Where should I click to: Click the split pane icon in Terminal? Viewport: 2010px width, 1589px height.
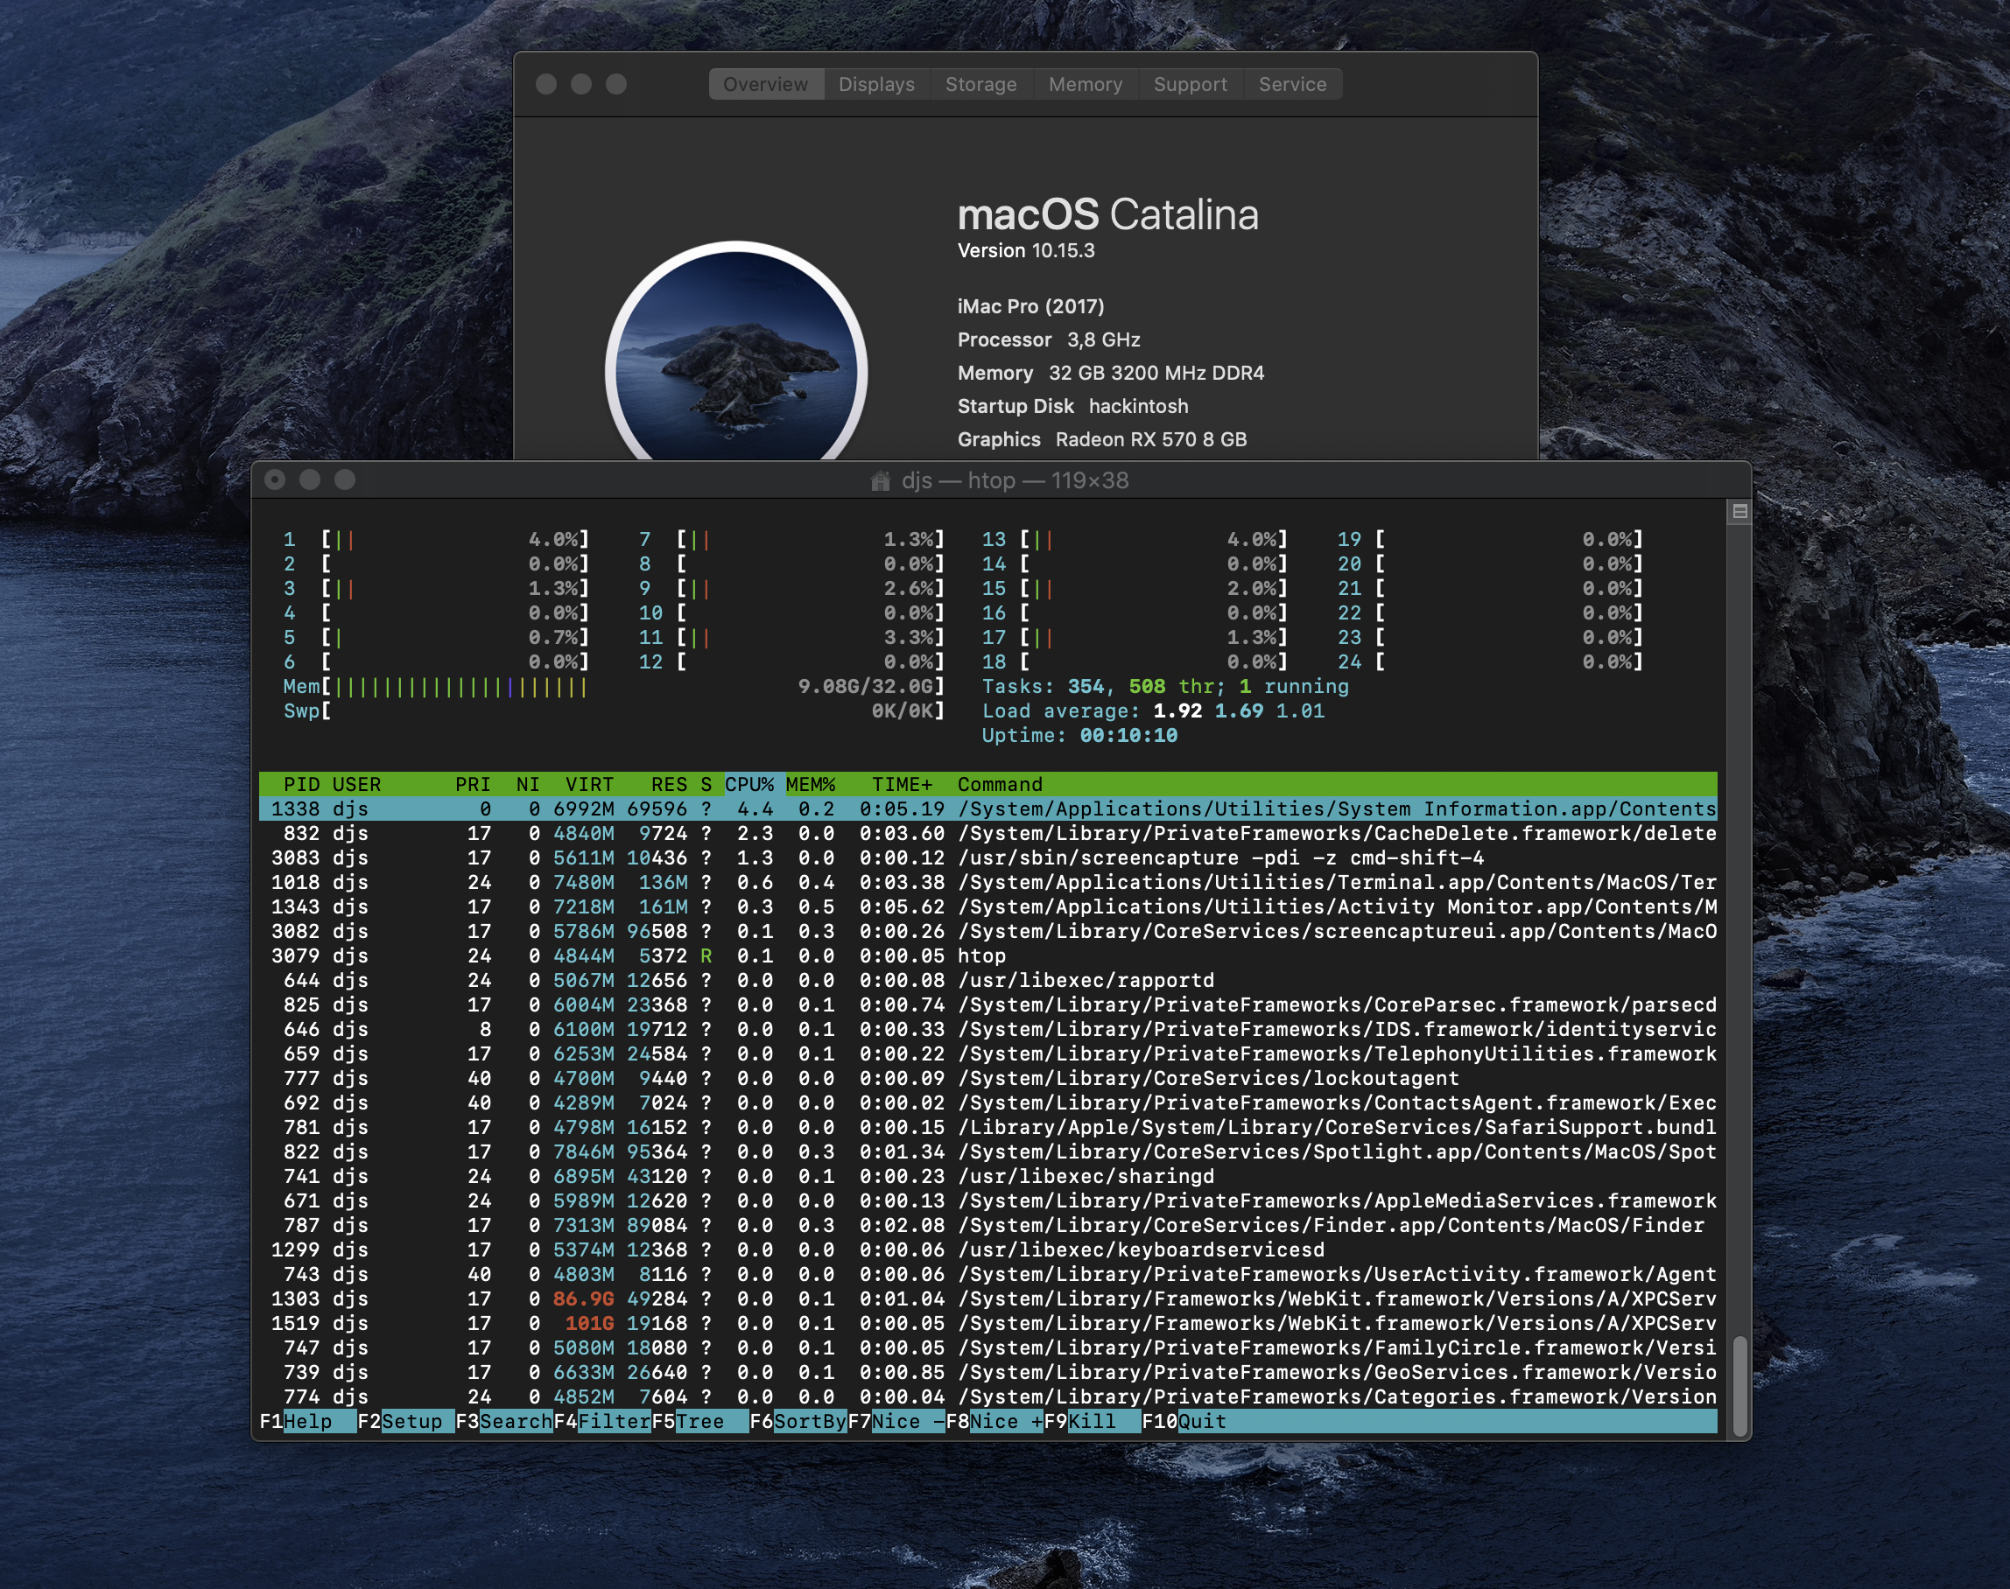pos(1739,511)
